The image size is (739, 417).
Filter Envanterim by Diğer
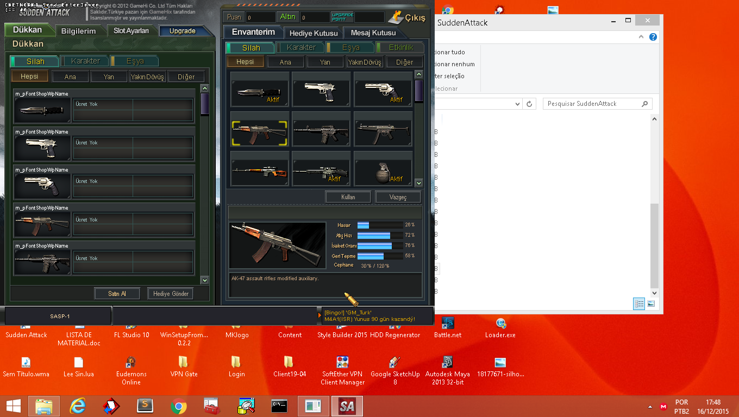click(404, 62)
